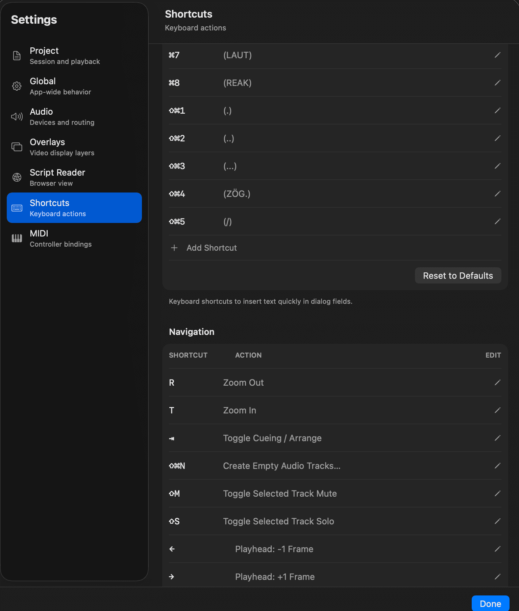Select the (ZÖG.) text entry
The image size is (519, 611).
237,194
